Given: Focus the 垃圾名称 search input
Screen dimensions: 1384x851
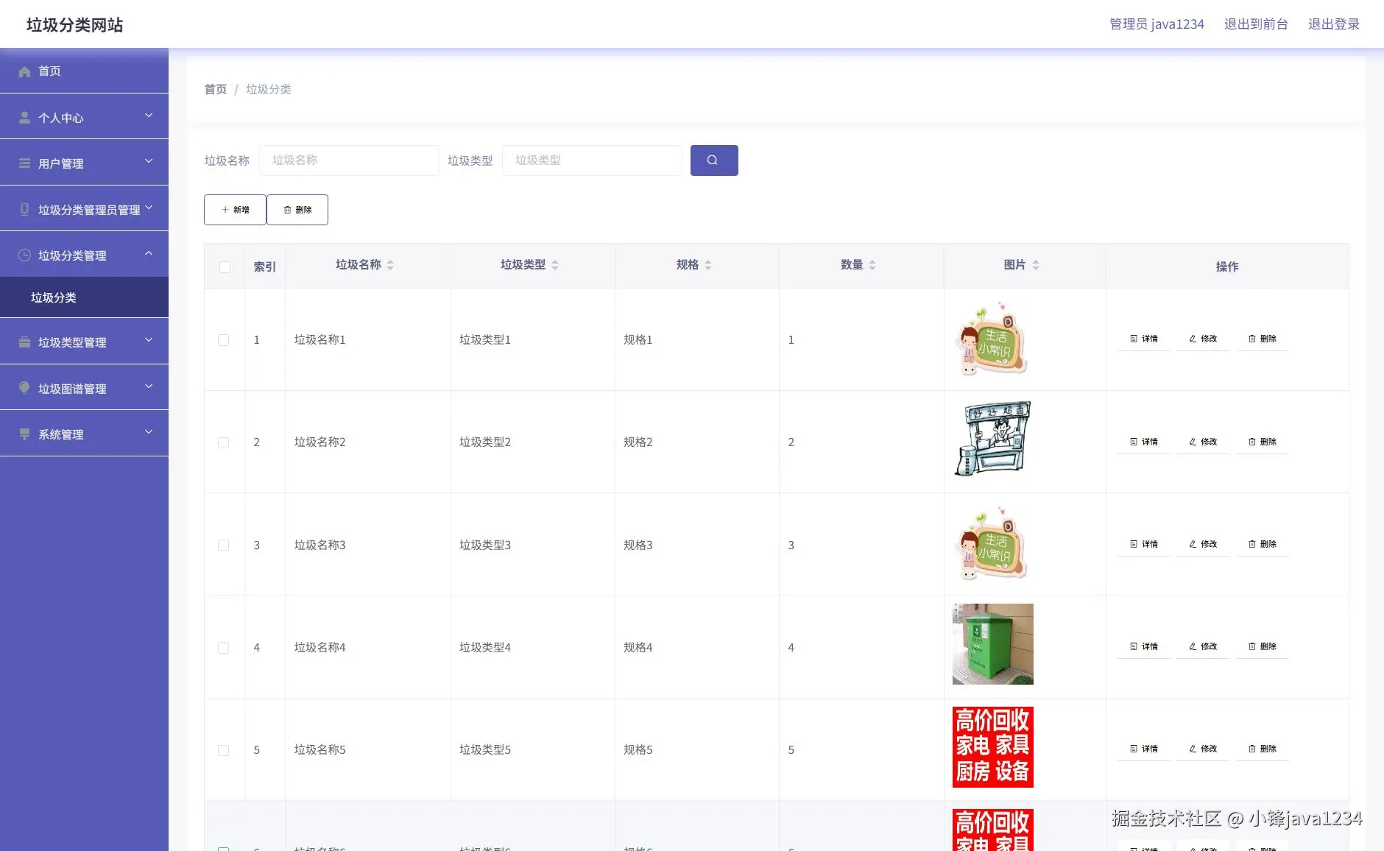Looking at the screenshot, I should point(349,160).
